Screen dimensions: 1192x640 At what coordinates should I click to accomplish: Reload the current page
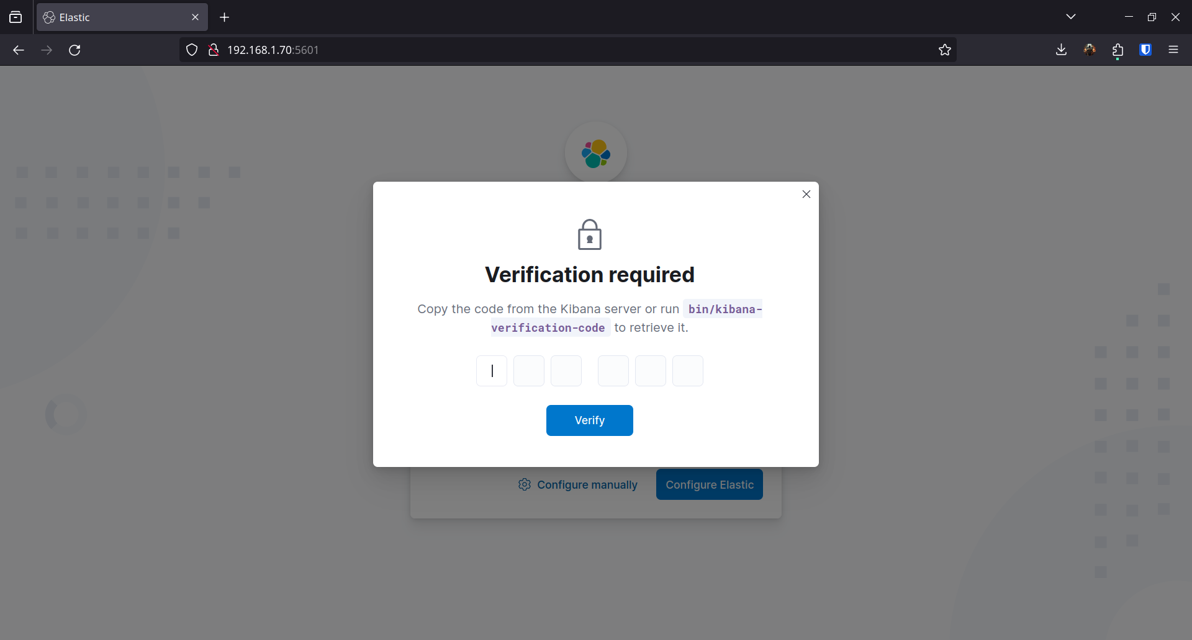pos(74,50)
